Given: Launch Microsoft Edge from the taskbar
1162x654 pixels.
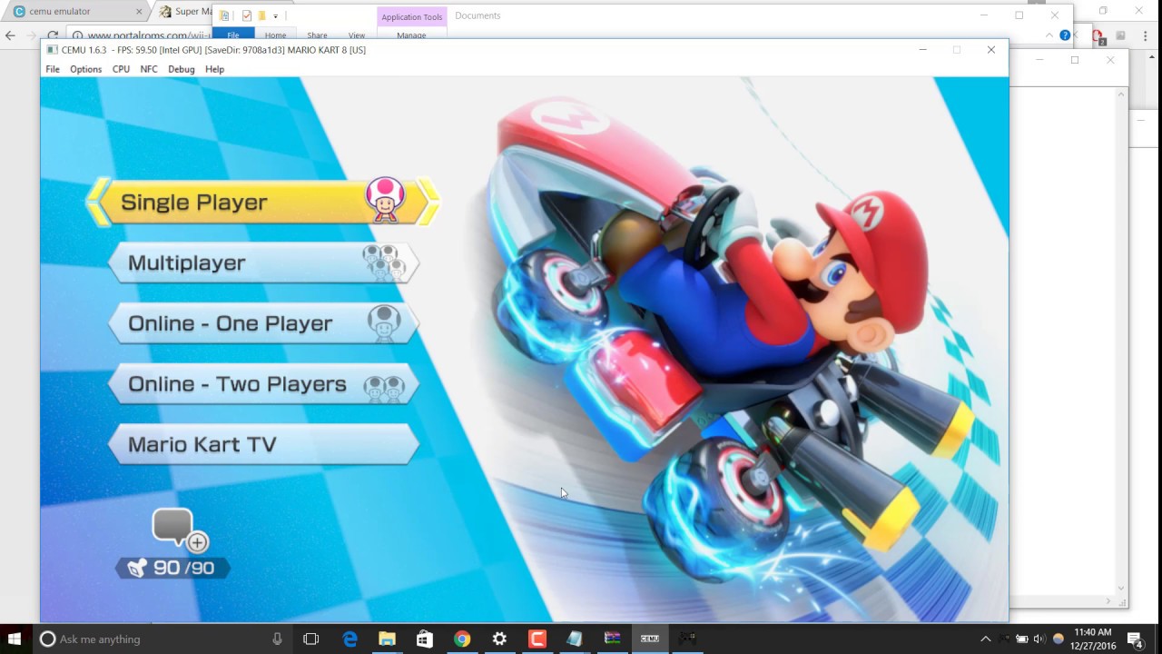Looking at the screenshot, I should [x=350, y=639].
